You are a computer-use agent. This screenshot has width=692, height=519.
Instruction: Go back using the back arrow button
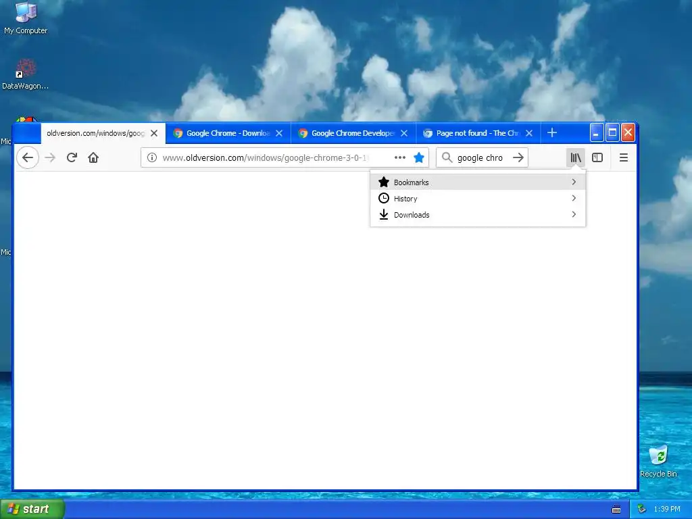[27, 157]
